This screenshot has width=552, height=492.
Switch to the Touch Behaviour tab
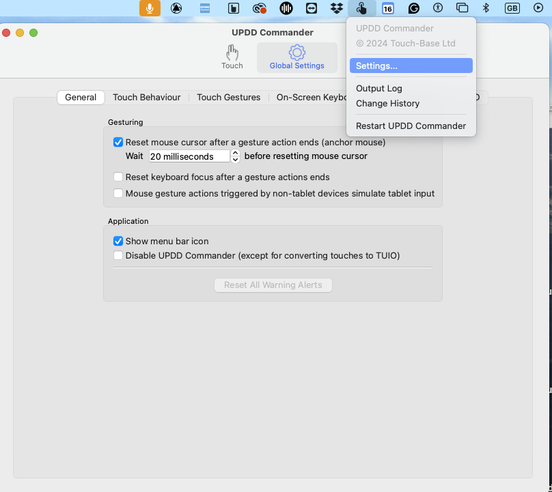147,98
